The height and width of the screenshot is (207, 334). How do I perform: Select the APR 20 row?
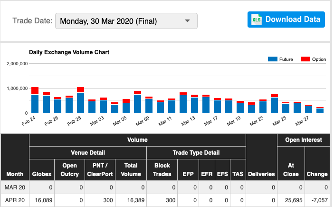pos(15,201)
